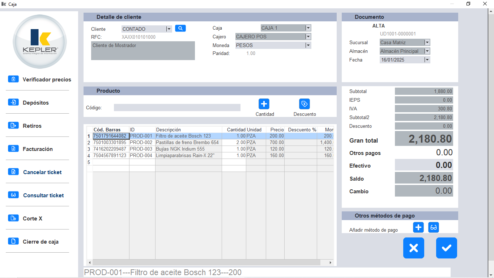This screenshot has height=278, width=494.
Task: Apply a Descuento with the tag icon
Action: point(304,104)
